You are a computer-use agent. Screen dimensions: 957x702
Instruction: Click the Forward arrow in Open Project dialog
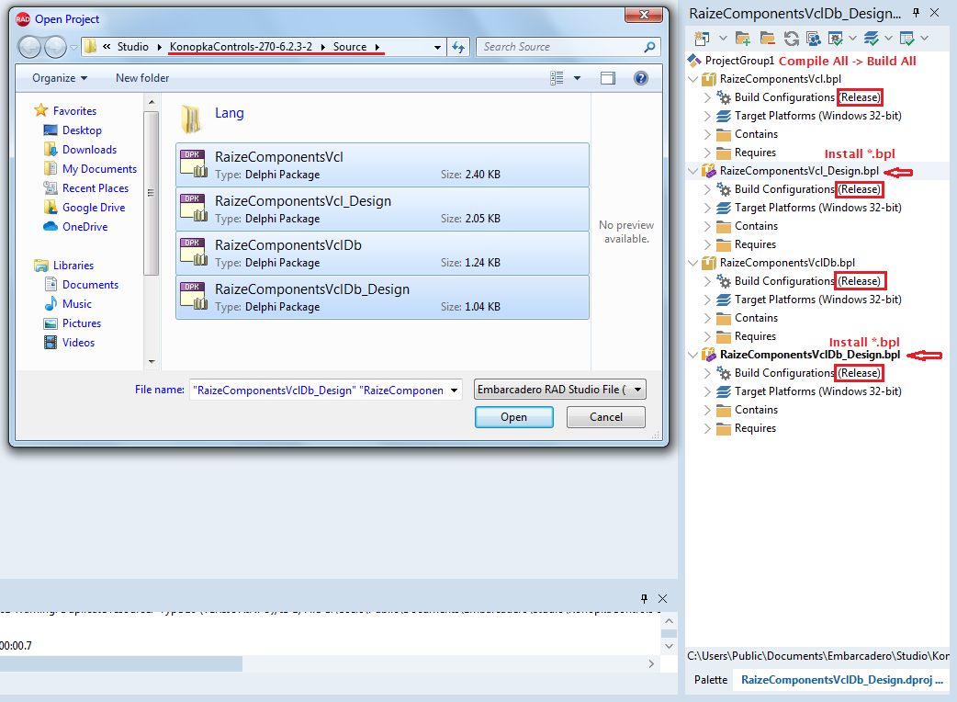click(55, 47)
